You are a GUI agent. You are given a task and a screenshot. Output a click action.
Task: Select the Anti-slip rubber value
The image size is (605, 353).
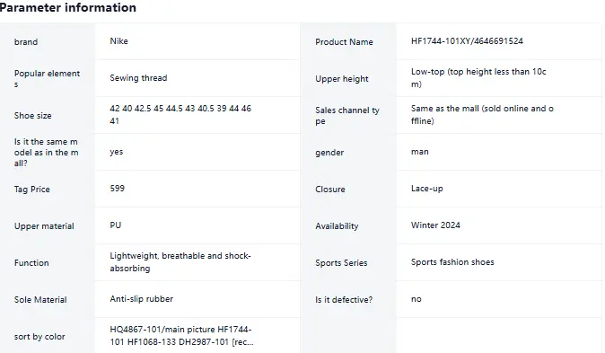point(142,298)
